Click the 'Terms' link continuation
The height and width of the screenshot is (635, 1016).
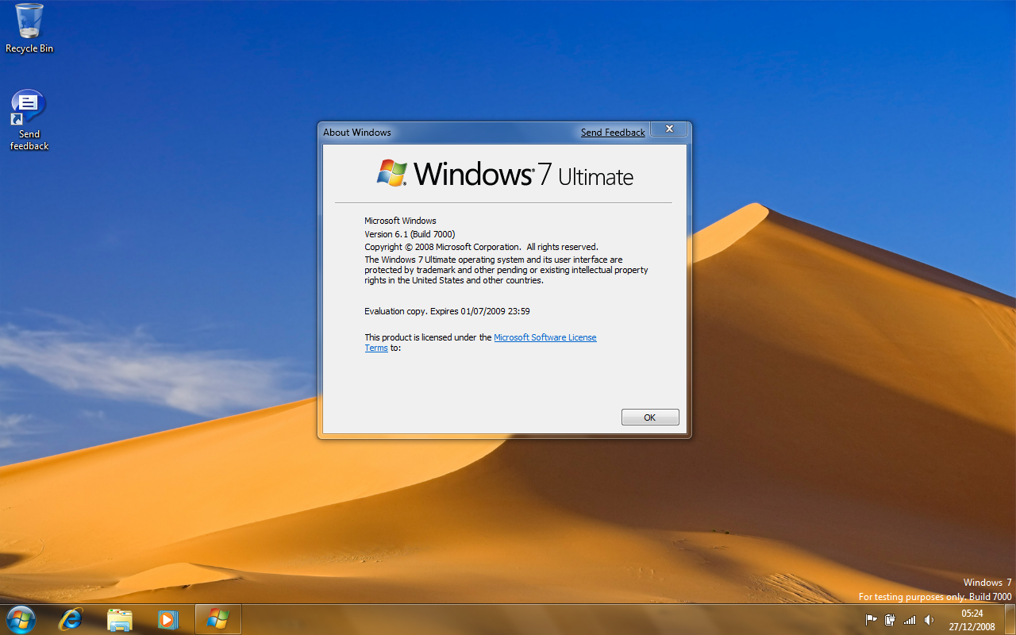click(x=376, y=348)
